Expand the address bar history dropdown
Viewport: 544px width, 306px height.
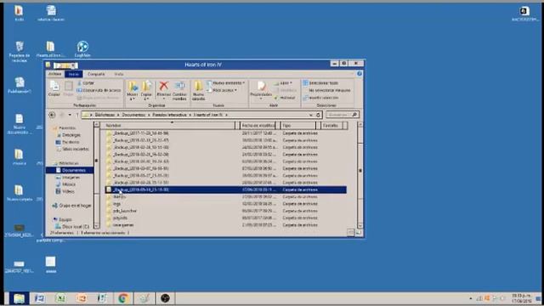(x=311, y=115)
